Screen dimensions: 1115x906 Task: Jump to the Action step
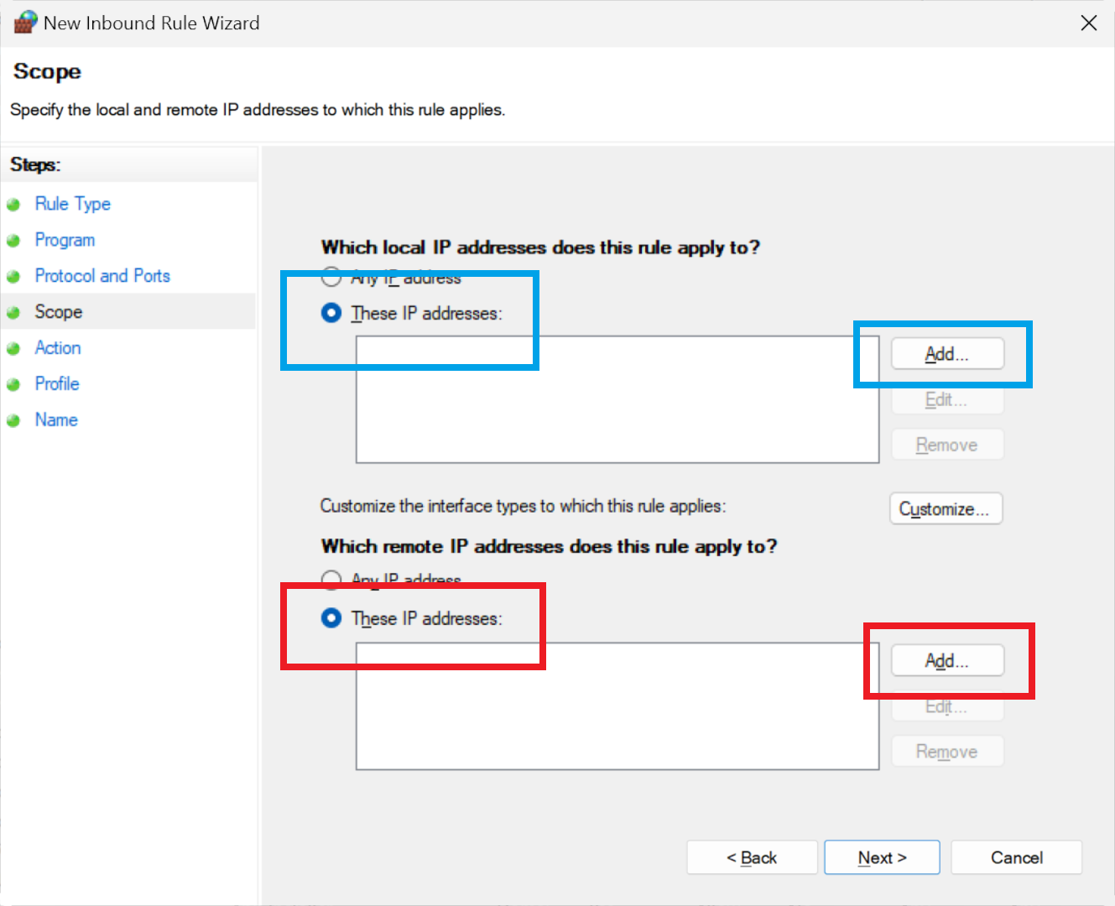point(57,348)
